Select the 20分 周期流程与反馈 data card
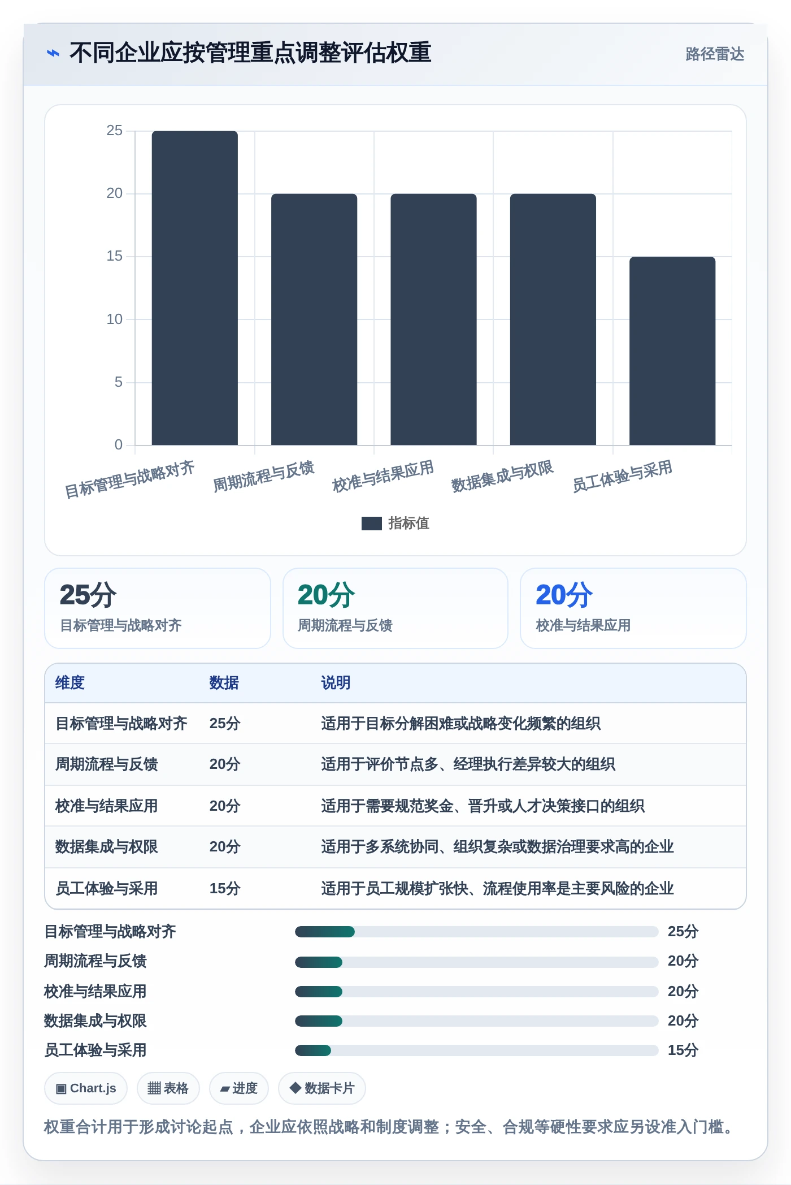This screenshot has width=791, height=1185. pos(395,608)
